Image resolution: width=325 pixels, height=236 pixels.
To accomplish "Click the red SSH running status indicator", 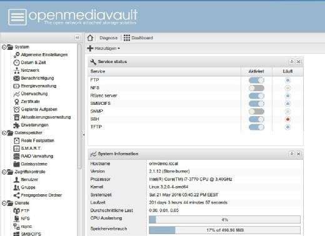I will (287, 119).
